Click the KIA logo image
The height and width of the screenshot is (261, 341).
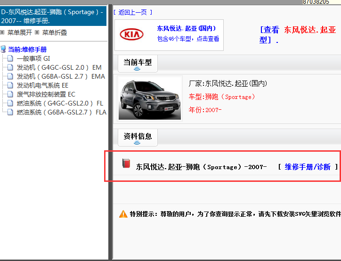[x=131, y=34]
